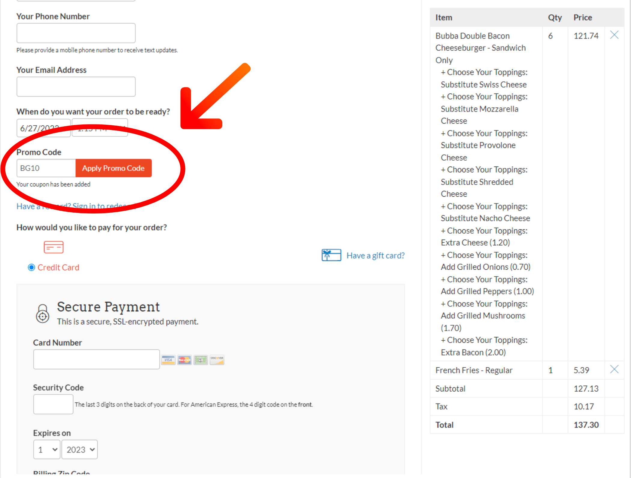The width and height of the screenshot is (631, 478).
Task: Click the Visa card logo
Action: tap(168, 360)
